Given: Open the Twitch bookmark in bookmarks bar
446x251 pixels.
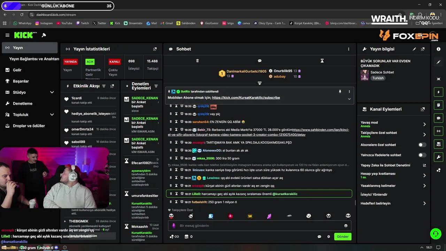Looking at the screenshot, I should tap(82, 23).
